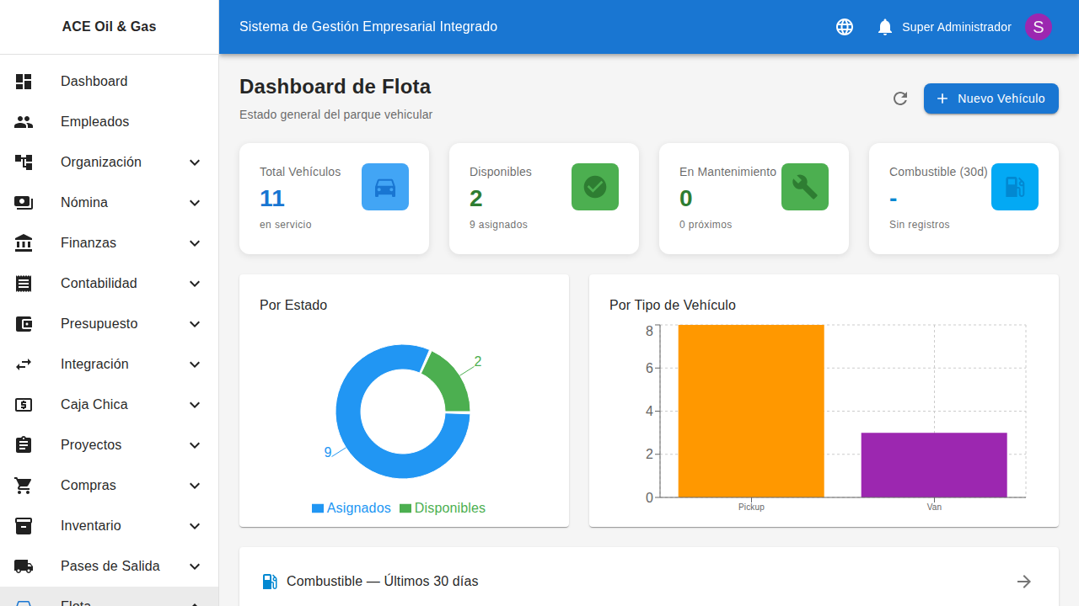Toggle the Asignados legend in Por Estado chart

click(x=352, y=508)
